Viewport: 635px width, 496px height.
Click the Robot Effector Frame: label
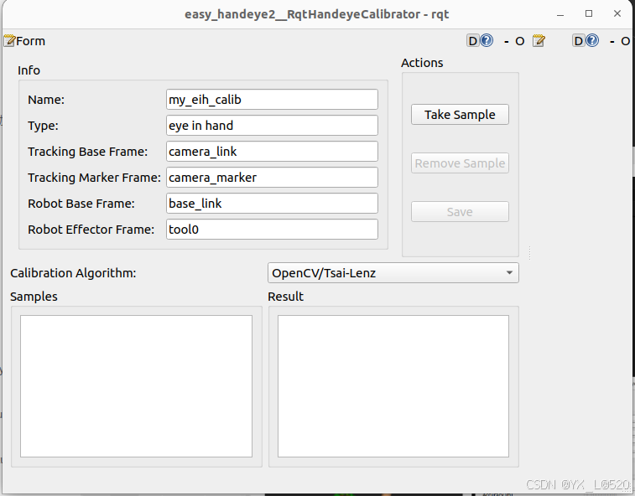91,230
